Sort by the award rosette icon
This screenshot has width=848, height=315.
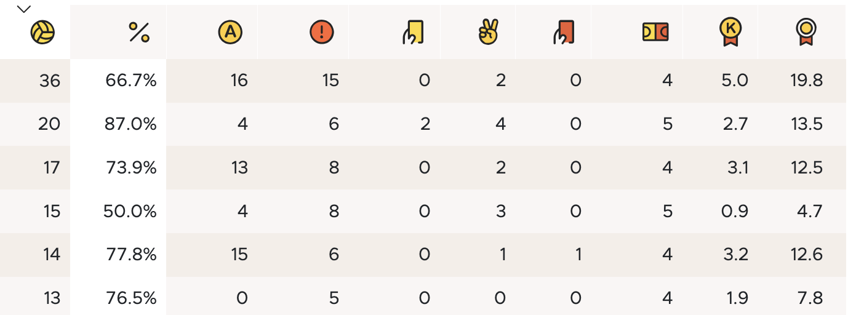[805, 33]
